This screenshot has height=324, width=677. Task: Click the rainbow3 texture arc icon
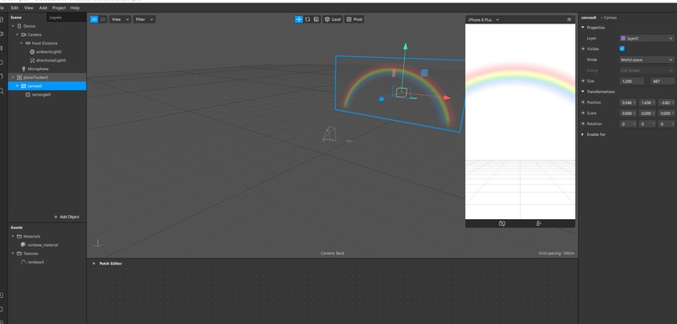click(x=24, y=262)
